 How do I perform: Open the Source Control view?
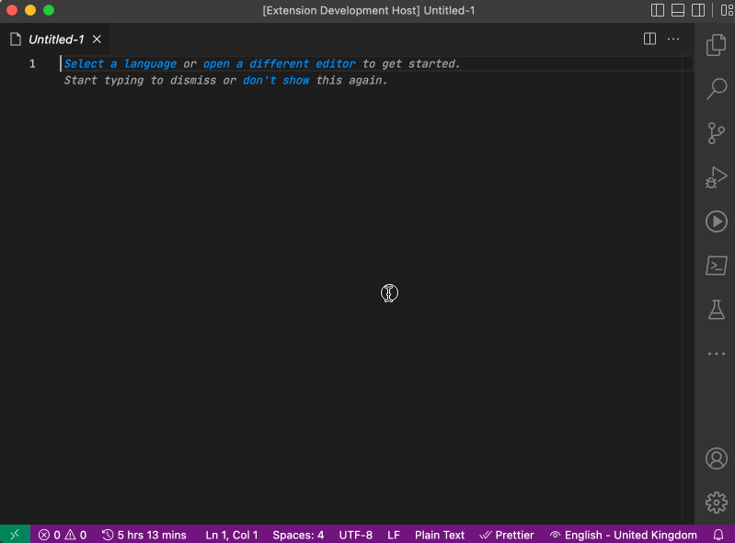coord(717,133)
